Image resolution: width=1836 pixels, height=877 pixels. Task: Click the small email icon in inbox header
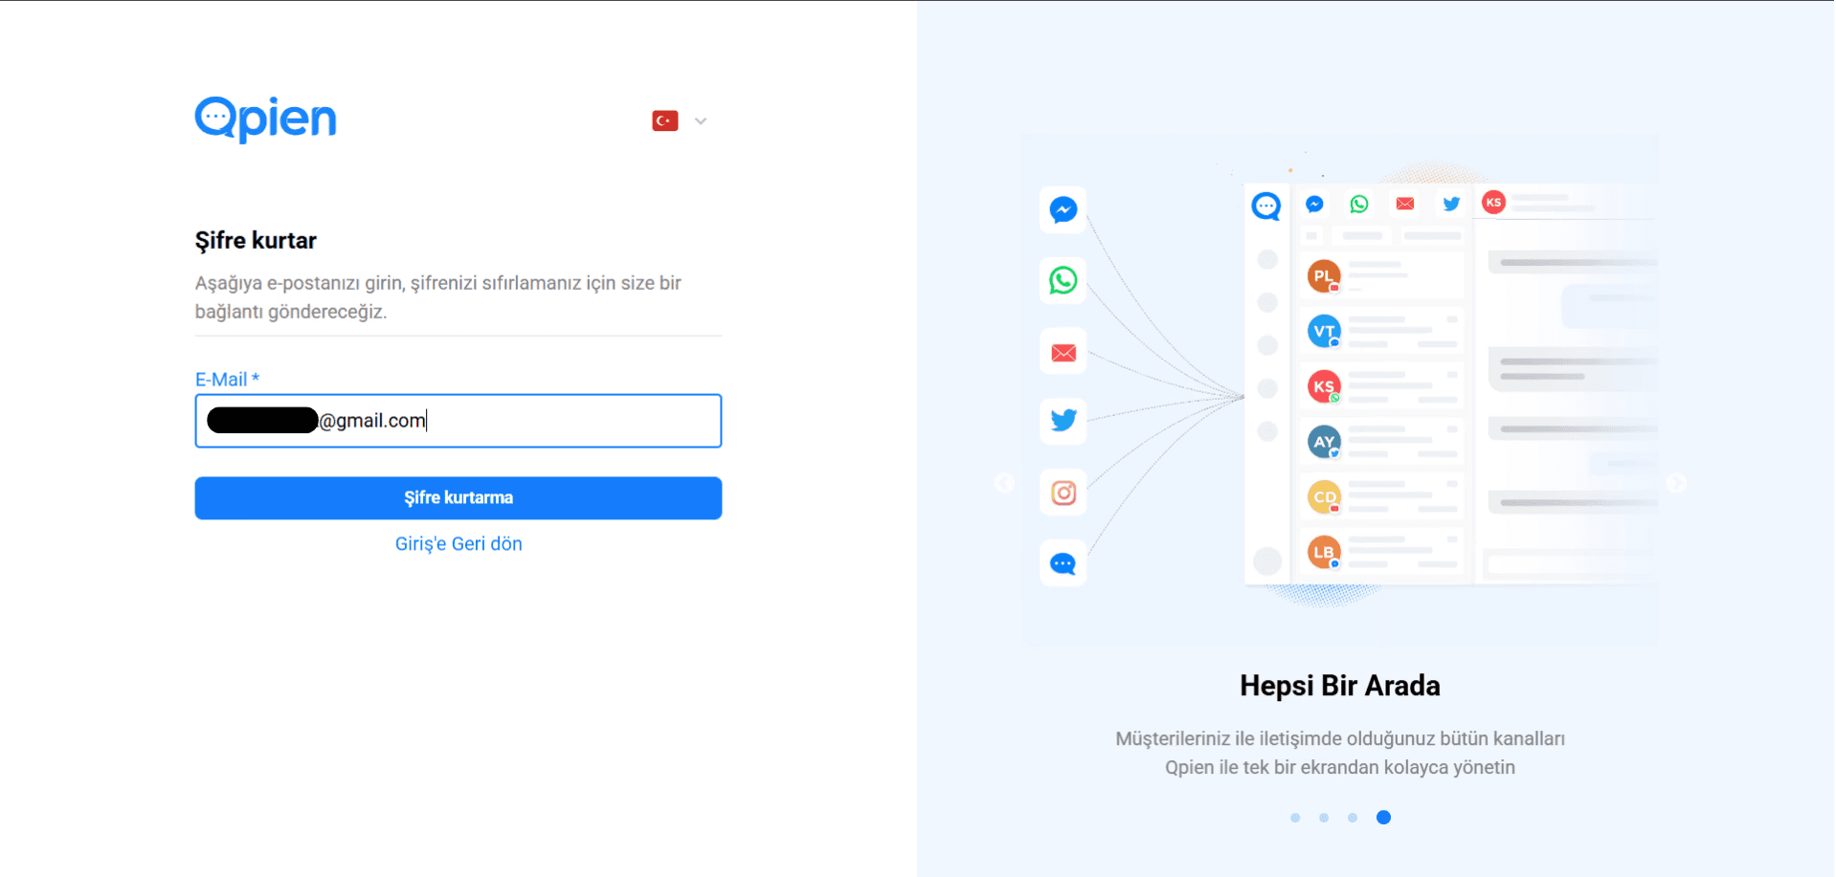[x=1405, y=204]
